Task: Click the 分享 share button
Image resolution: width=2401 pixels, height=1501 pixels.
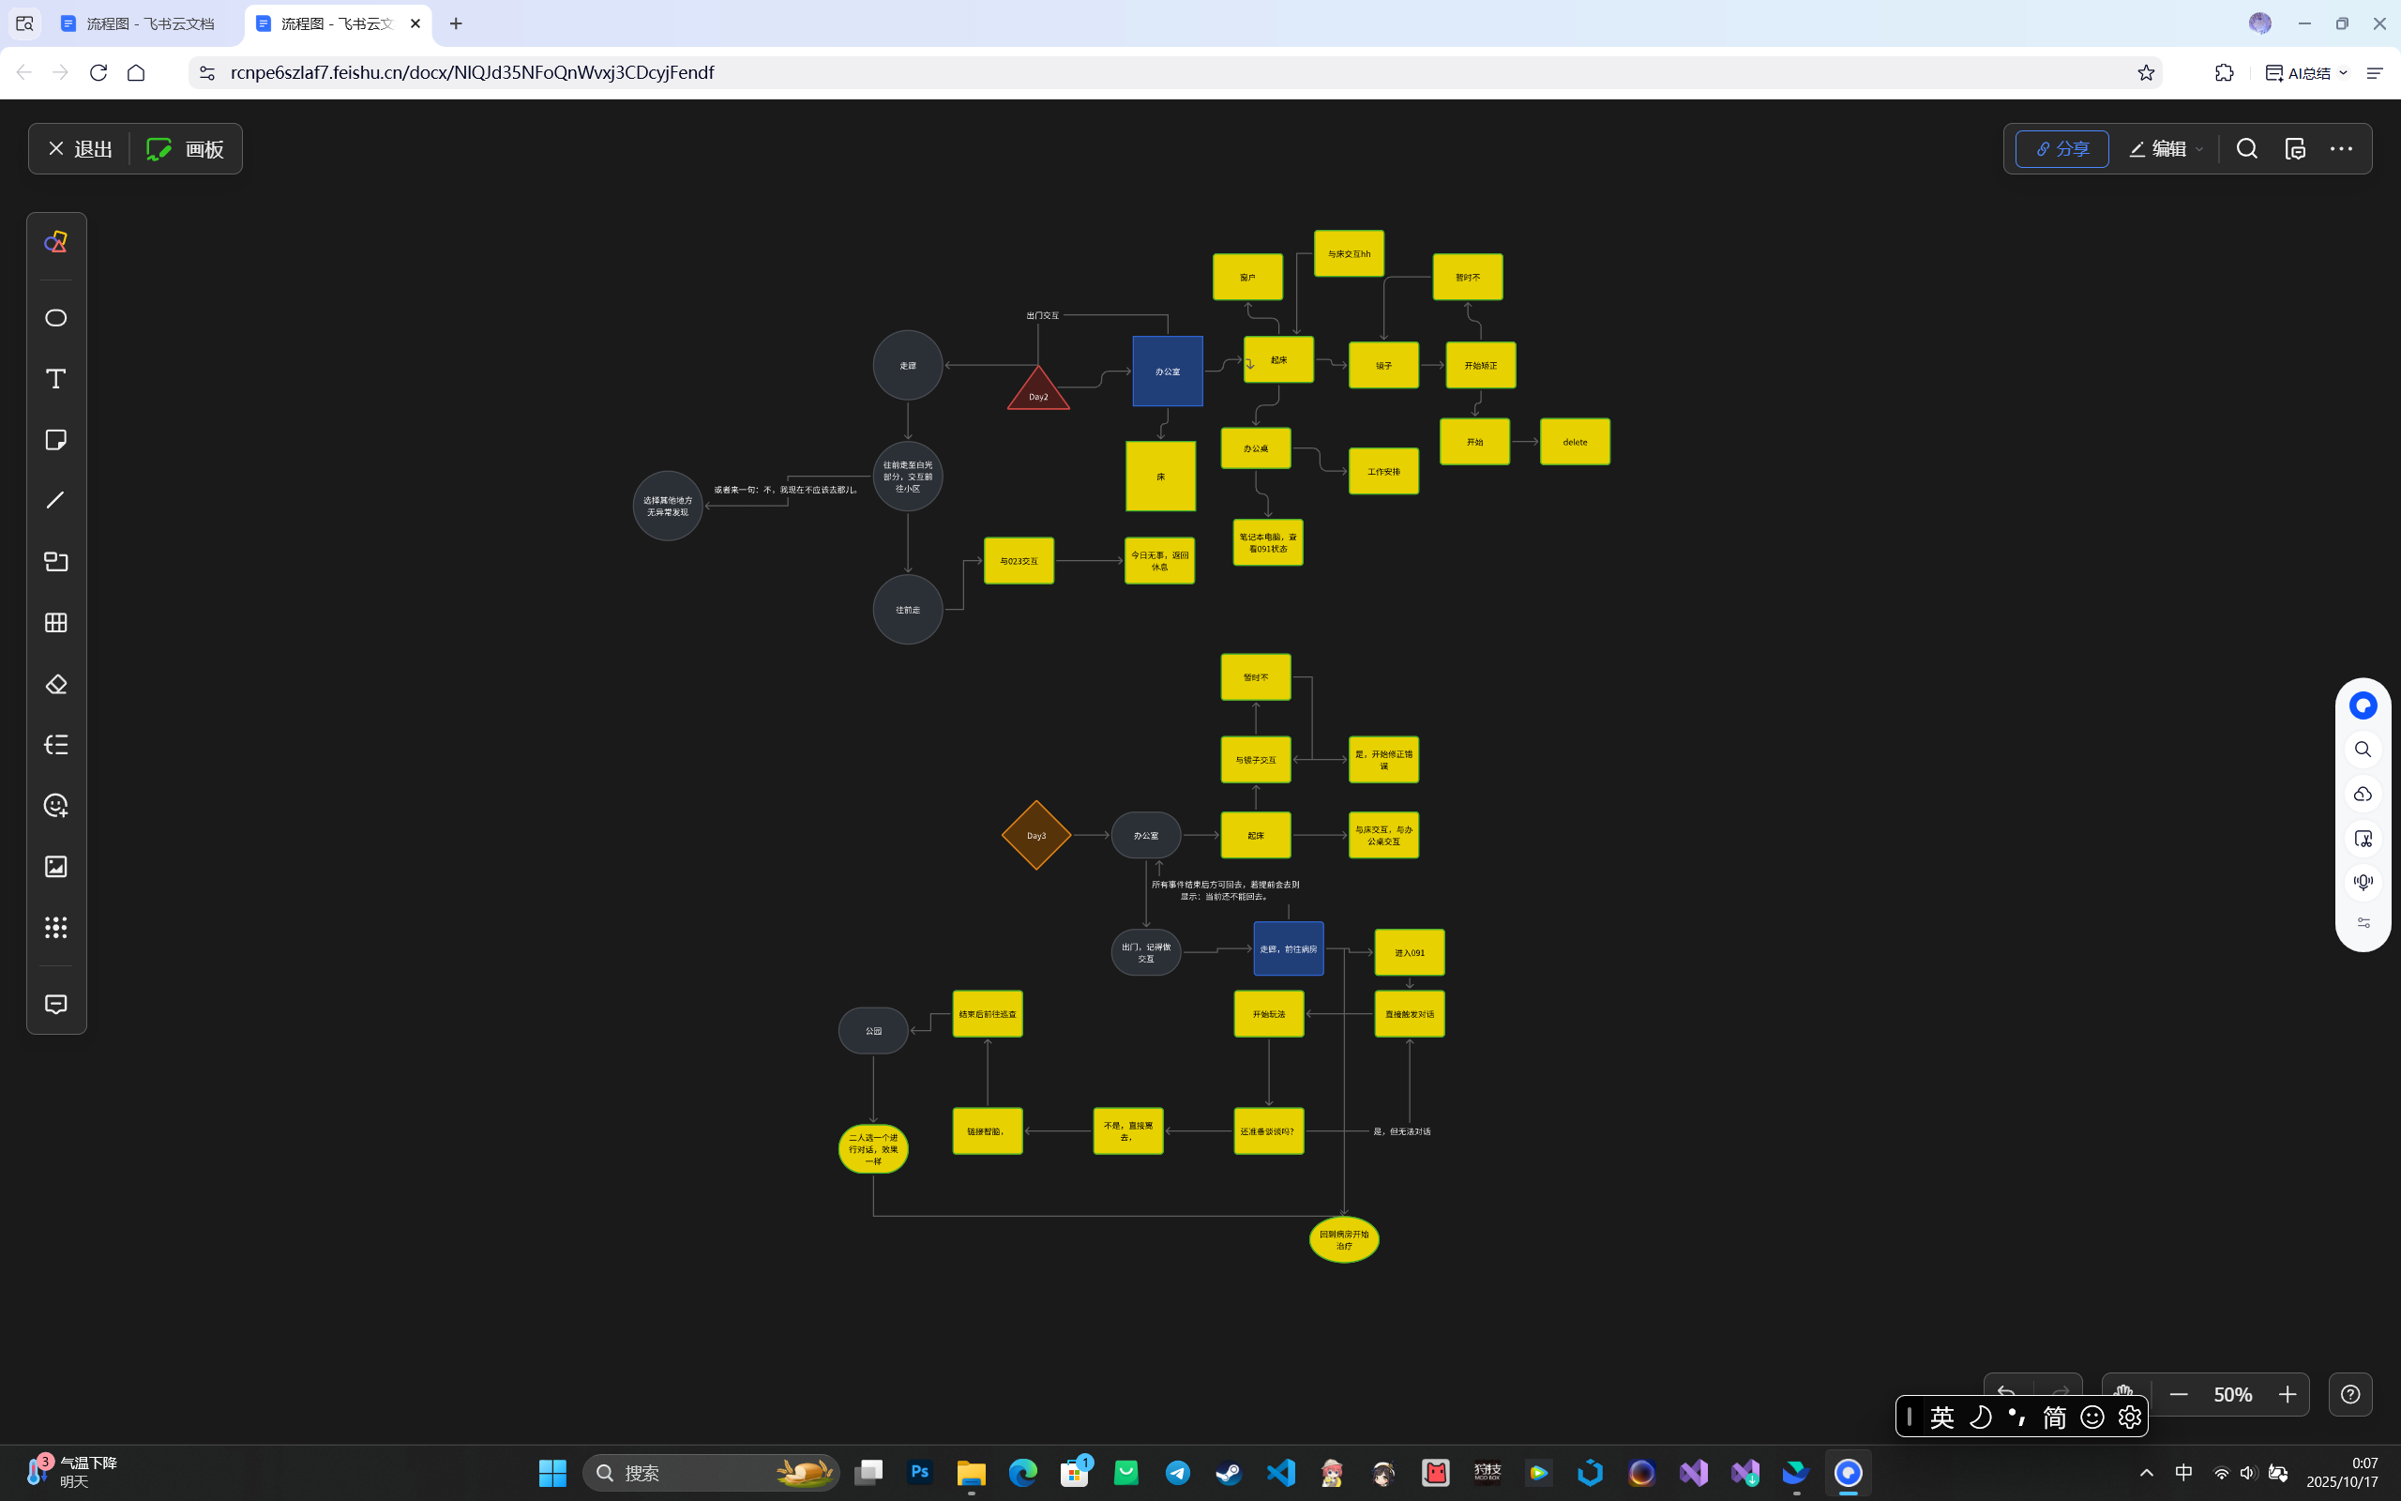Action: coord(2061,149)
